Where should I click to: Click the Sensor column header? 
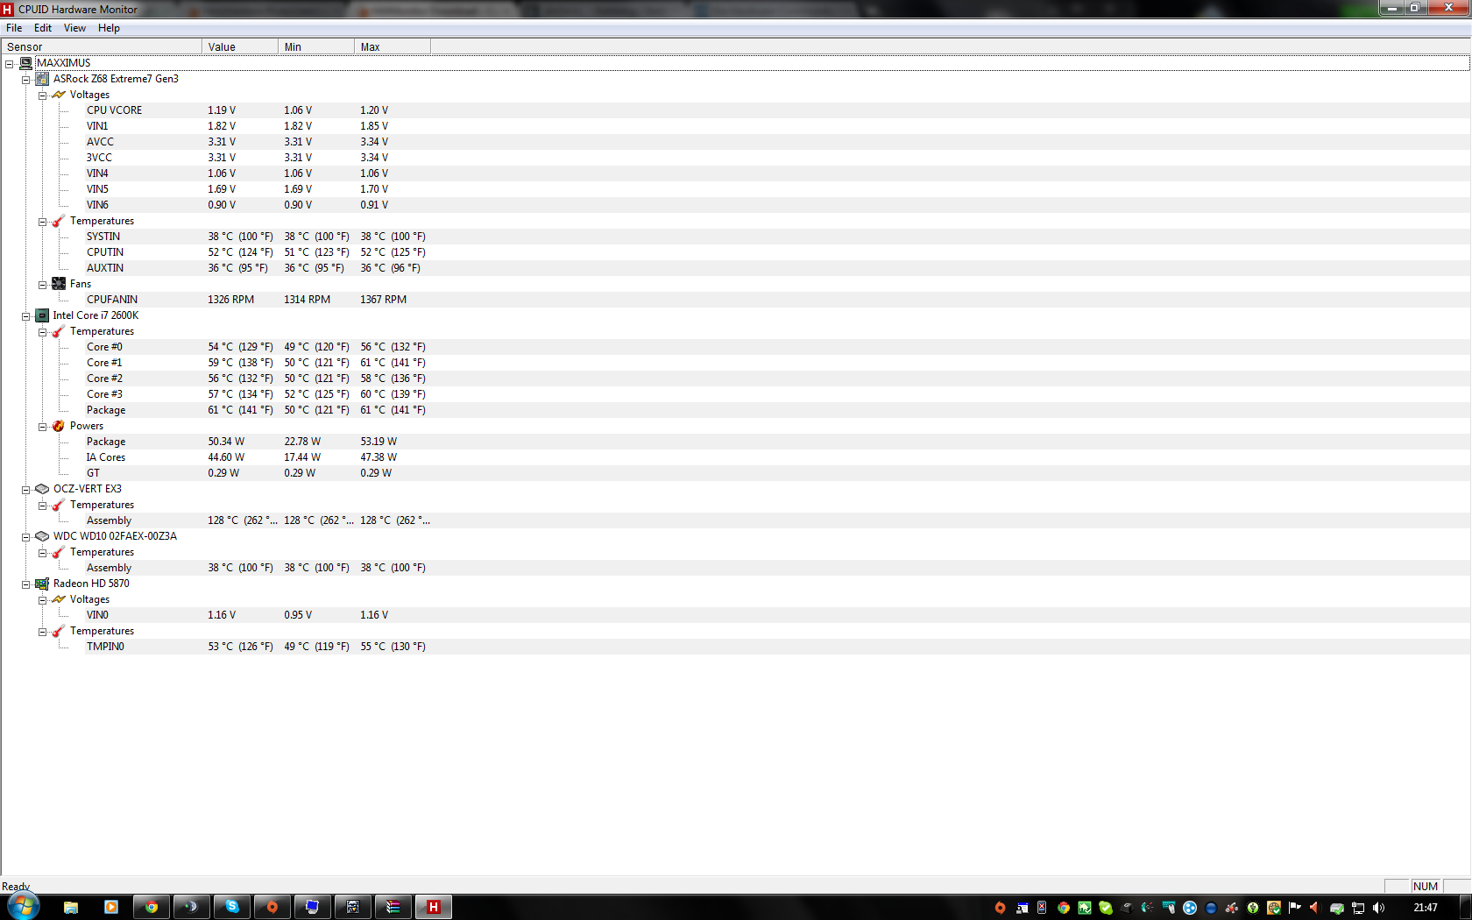point(102,46)
